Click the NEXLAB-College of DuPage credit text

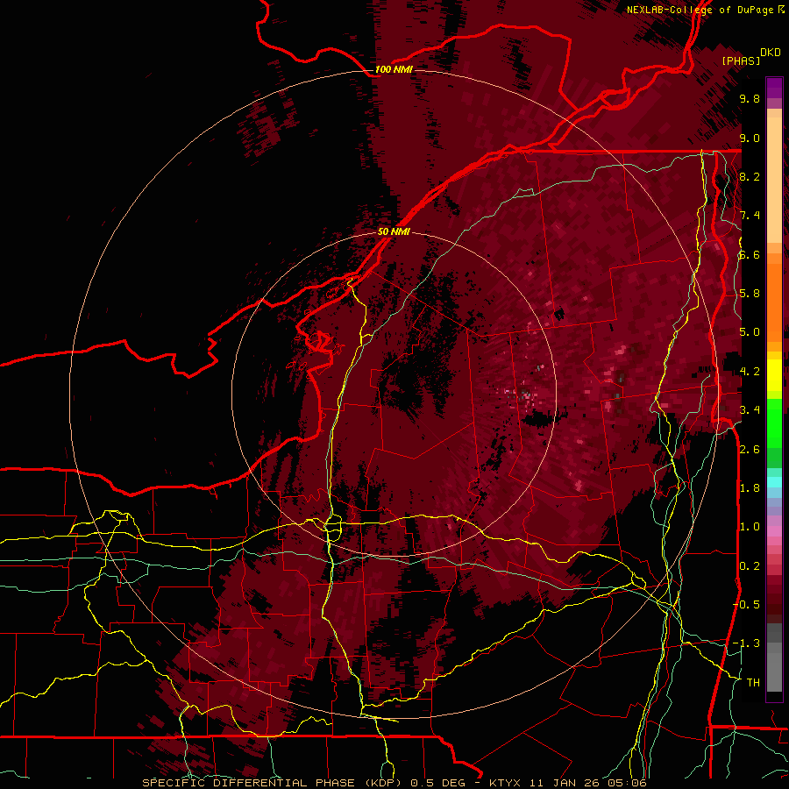tap(700, 10)
